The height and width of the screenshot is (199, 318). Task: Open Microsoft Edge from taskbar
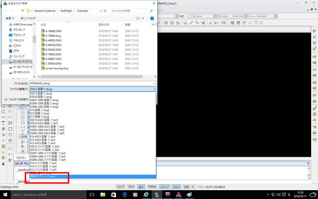click(x=124, y=194)
